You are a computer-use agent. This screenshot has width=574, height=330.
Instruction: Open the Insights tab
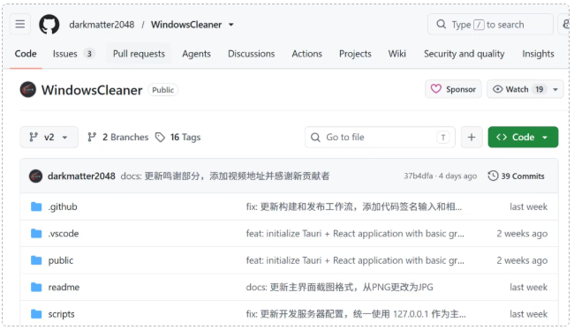click(538, 54)
